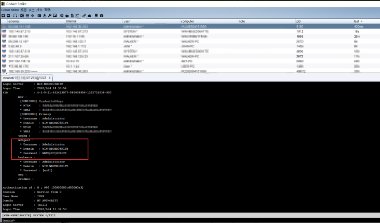380x223 pixels.
Task: Switch to the Pivot Graph view icon
Action: (x=22, y=16)
